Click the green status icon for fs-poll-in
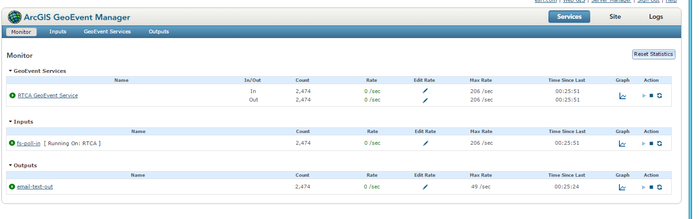Screen dimensions: 699x219 tap(12, 143)
